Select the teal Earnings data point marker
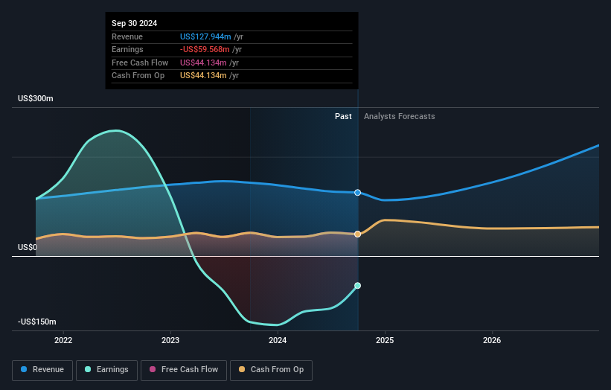The width and height of the screenshot is (611, 390). pyautogui.click(x=358, y=286)
